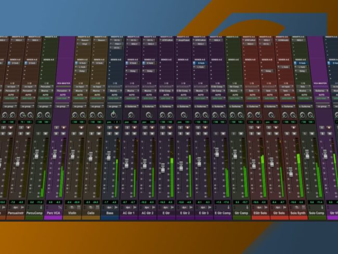Click the E Gtr 2 pan knob

(184, 115)
